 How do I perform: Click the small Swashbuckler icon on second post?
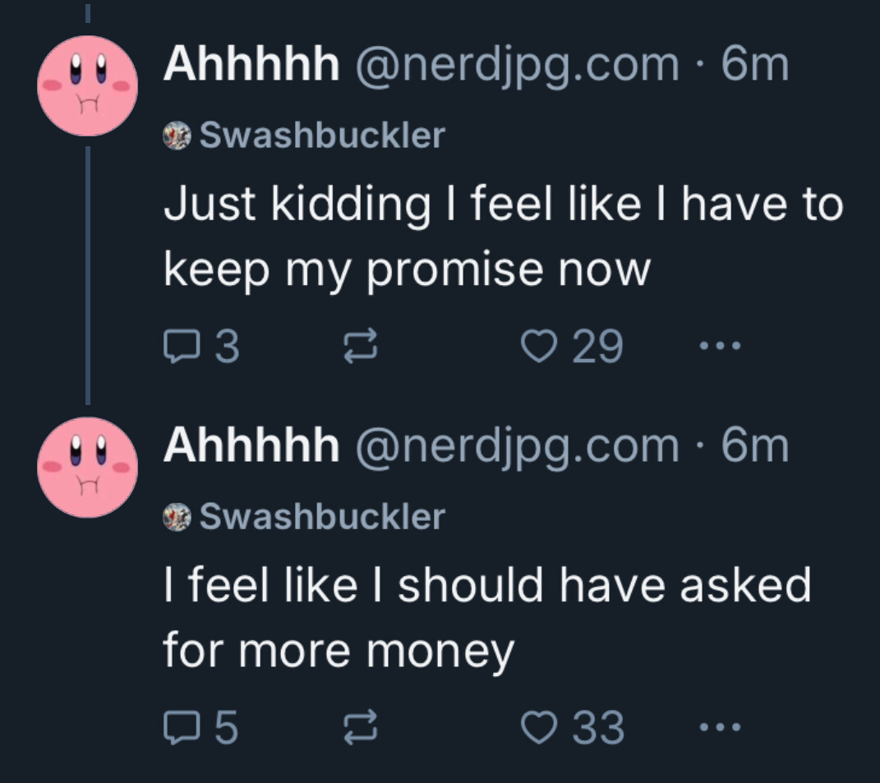pyautogui.click(x=177, y=517)
